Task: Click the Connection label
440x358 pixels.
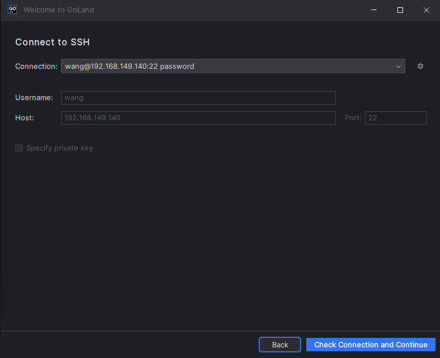Action: pyautogui.click(x=36, y=66)
